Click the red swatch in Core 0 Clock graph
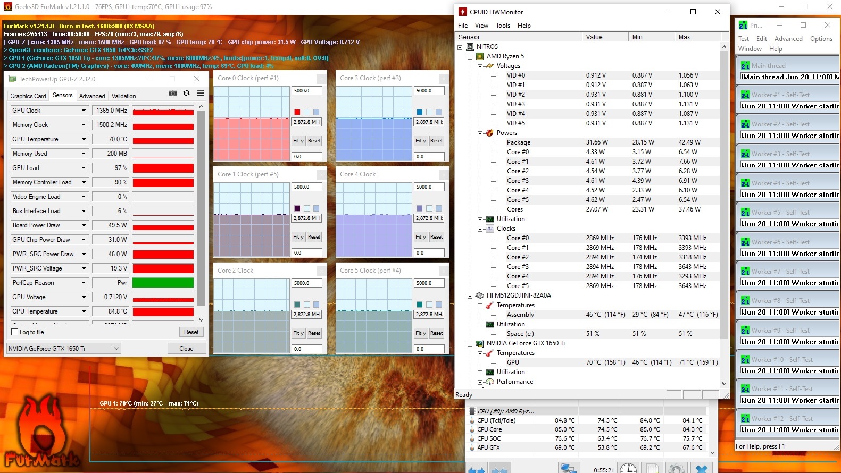This screenshot has height=473, width=841. pyautogui.click(x=297, y=112)
